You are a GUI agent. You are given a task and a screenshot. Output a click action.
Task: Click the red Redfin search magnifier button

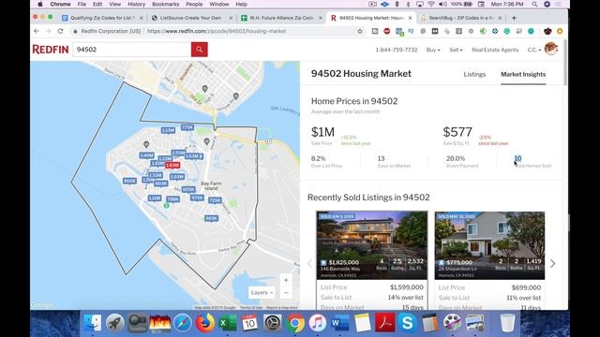coord(200,50)
